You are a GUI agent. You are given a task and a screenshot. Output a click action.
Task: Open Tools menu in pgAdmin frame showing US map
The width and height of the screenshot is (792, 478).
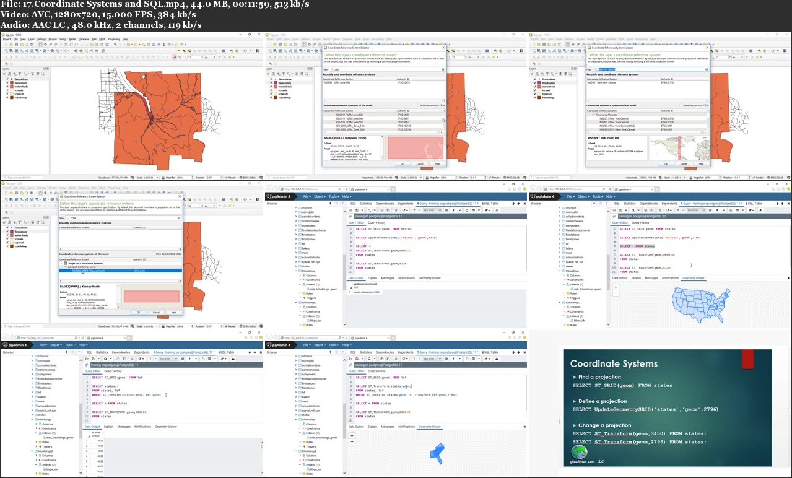coord(598,196)
